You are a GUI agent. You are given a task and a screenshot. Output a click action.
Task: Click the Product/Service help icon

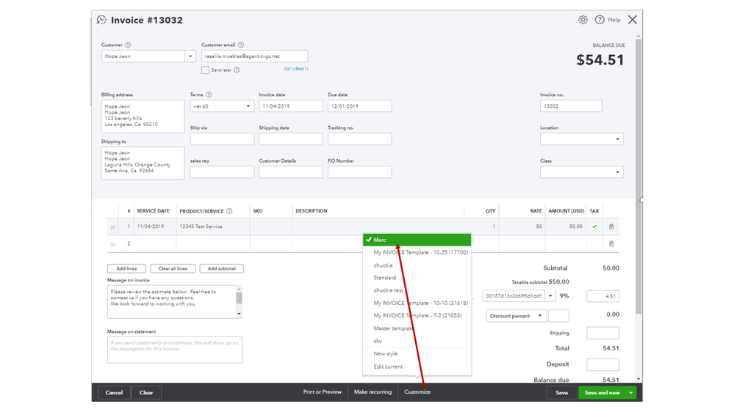(x=229, y=211)
